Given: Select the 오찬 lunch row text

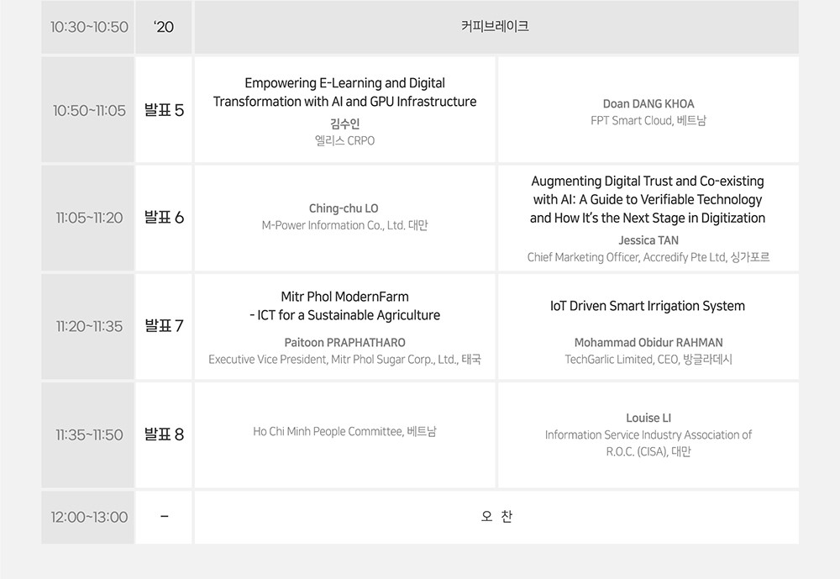Looking at the screenshot, I should [496, 516].
